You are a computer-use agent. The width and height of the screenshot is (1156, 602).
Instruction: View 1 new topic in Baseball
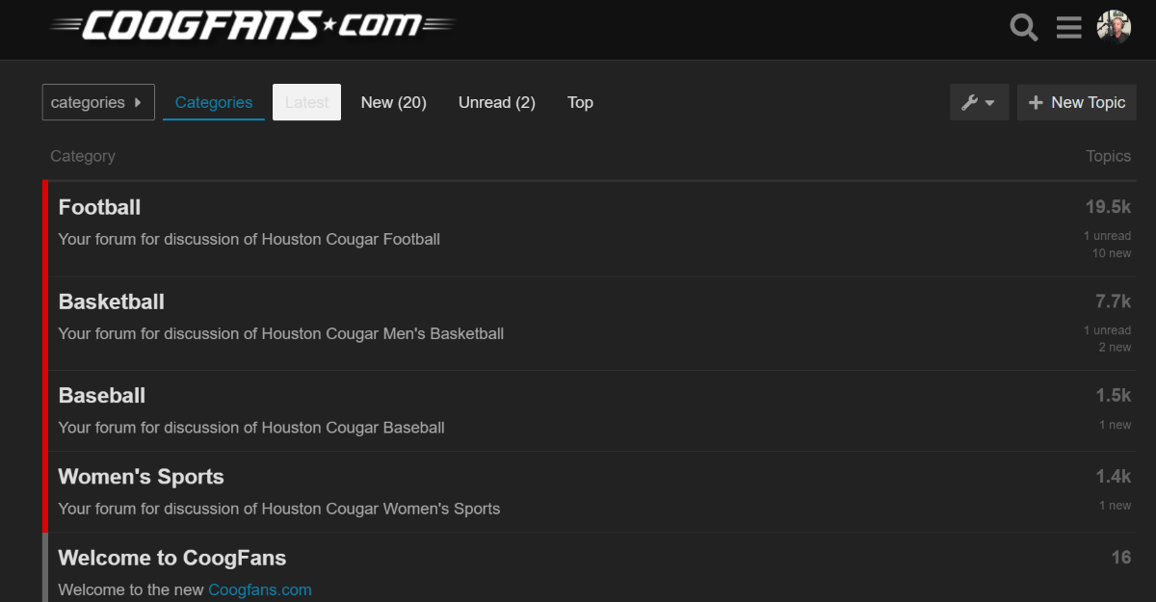(x=1115, y=425)
